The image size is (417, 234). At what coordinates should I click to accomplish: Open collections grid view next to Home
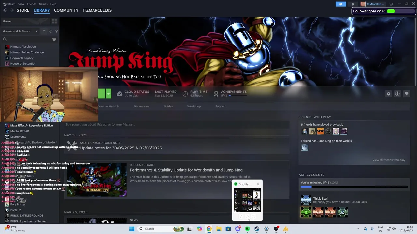[x=54, y=21]
